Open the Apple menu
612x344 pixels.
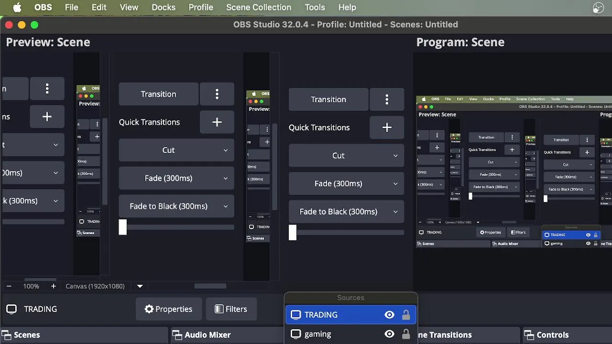pos(17,7)
